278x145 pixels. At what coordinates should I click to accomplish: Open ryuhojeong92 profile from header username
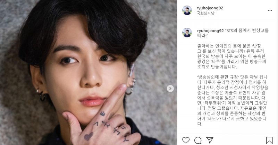pos(210,8)
